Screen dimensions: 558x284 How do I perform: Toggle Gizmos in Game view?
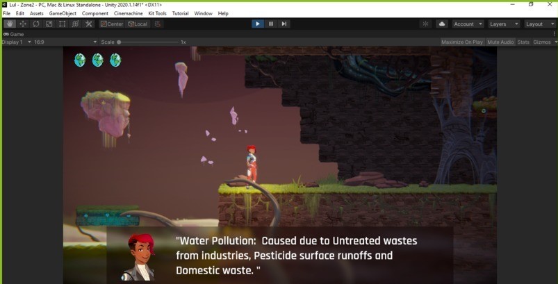(x=541, y=42)
